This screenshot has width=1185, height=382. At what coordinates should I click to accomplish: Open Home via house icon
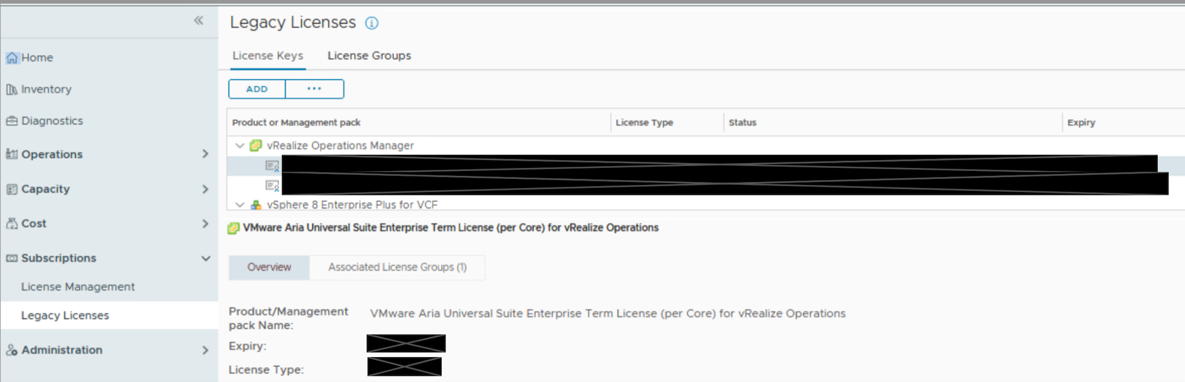(12, 58)
